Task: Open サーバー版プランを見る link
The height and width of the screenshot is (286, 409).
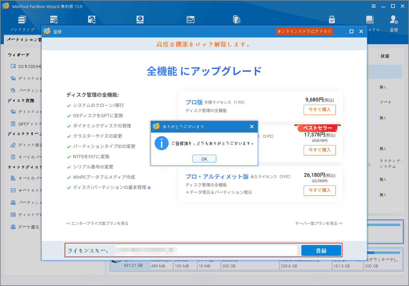Action: 319,223
